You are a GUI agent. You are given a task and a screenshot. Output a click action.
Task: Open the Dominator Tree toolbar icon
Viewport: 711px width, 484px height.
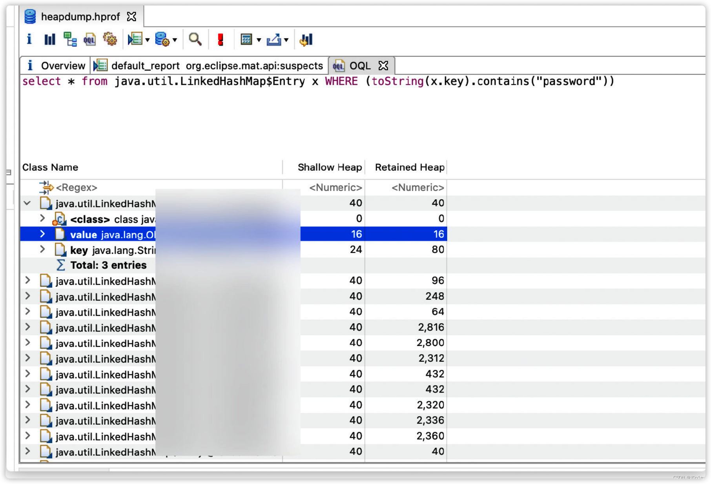pyautogui.click(x=70, y=39)
